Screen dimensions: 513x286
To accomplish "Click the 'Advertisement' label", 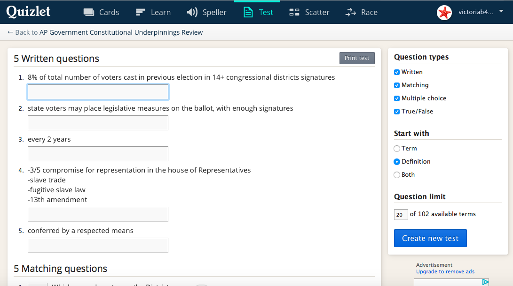I will point(434,265).
